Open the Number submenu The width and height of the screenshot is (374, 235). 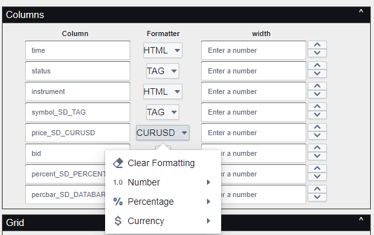point(163,182)
